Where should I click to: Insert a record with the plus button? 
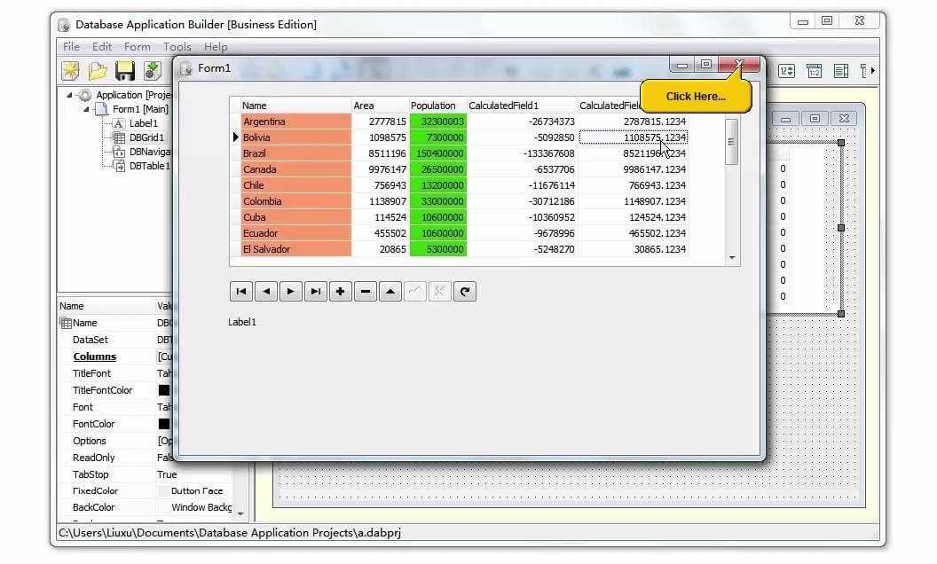point(341,292)
